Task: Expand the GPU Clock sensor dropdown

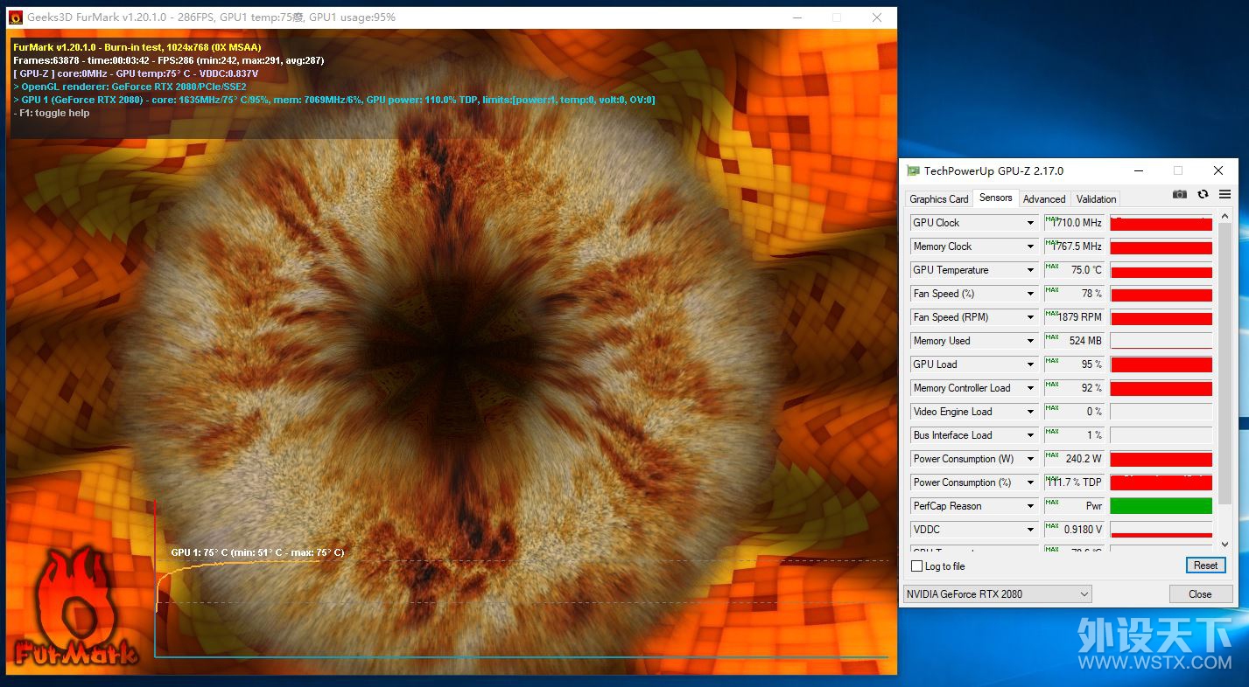Action: click(1030, 223)
